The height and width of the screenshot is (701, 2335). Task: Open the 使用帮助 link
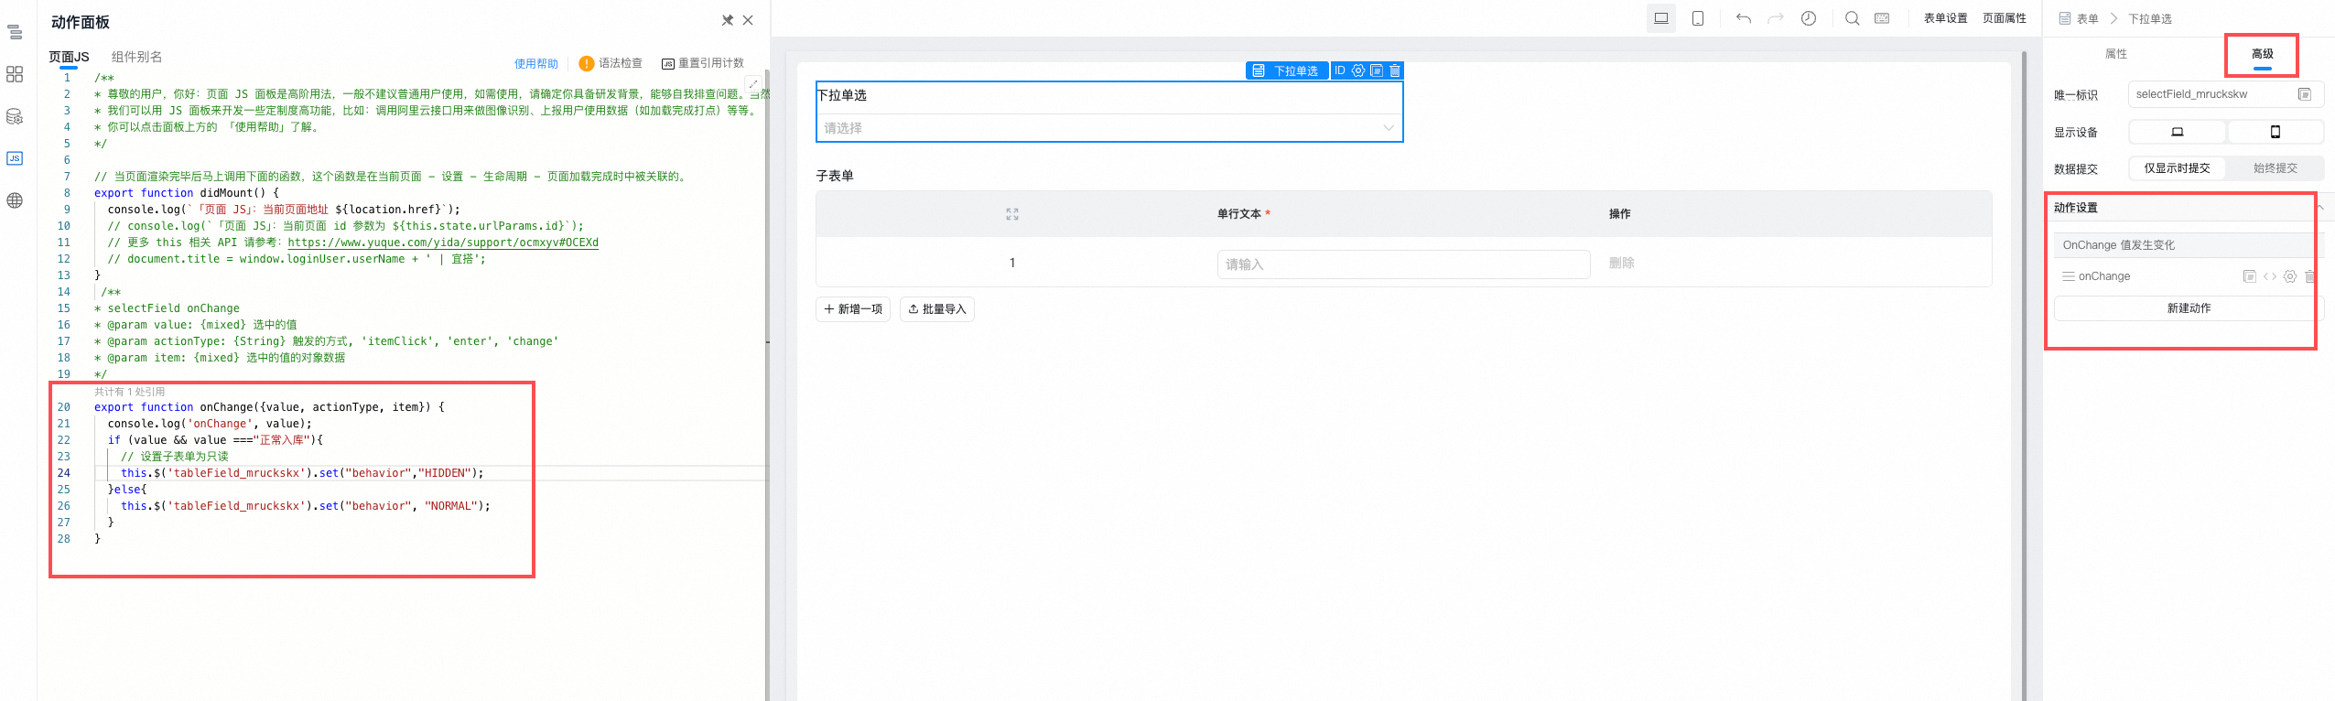[x=536, y=64]
